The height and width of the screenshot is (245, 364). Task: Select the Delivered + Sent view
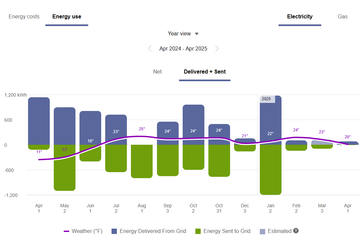point(204,72)
